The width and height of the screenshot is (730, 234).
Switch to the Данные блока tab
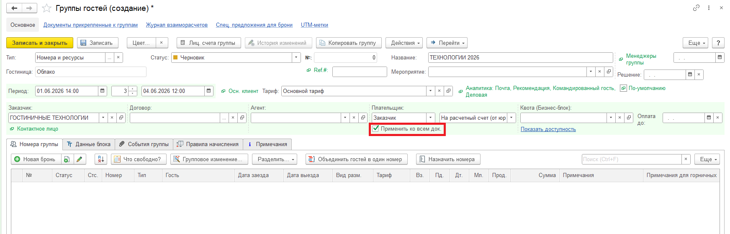pos(89,144)
